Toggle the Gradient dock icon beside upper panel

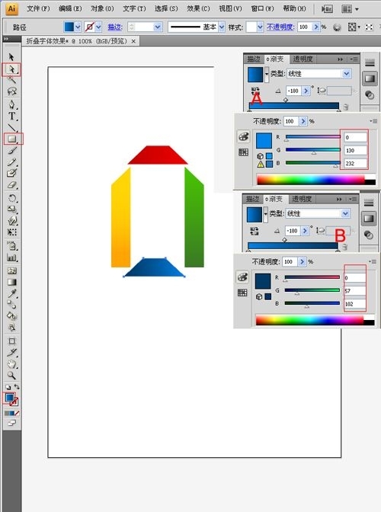pos(370,78)
